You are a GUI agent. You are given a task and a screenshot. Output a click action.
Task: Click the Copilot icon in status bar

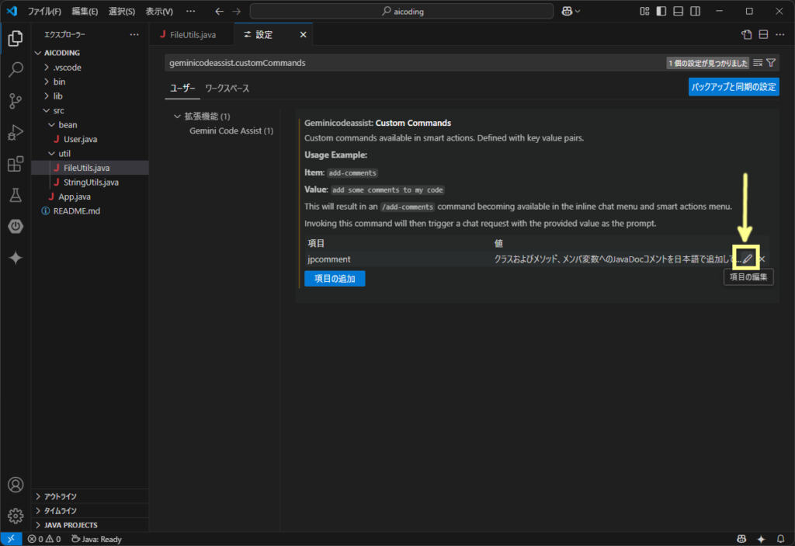[x=741, y=539]
